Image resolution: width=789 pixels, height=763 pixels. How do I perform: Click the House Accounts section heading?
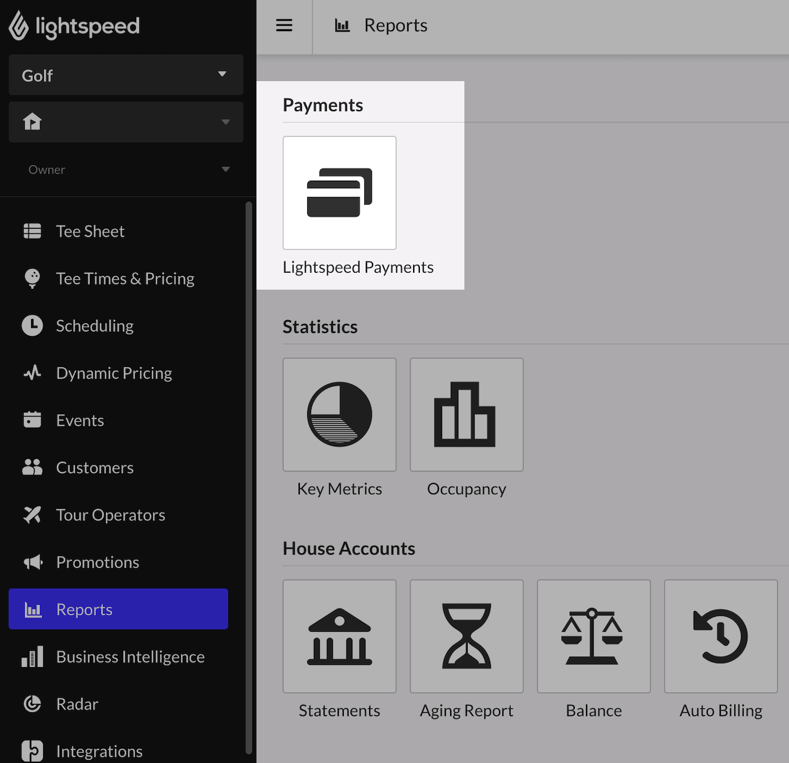pyautogui.click(x=349, y=548)
